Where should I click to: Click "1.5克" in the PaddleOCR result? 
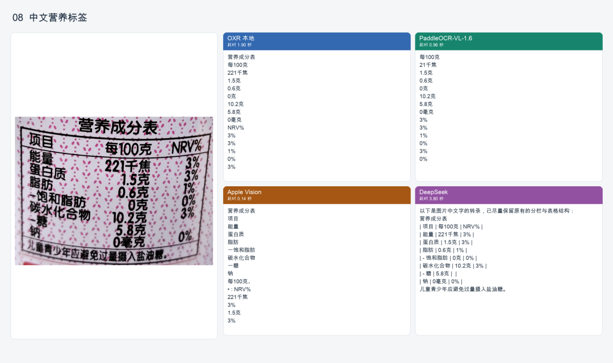click(x=426, y=72)
